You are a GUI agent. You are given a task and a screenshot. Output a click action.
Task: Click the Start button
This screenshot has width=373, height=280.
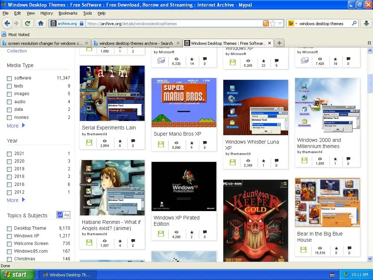17,275
